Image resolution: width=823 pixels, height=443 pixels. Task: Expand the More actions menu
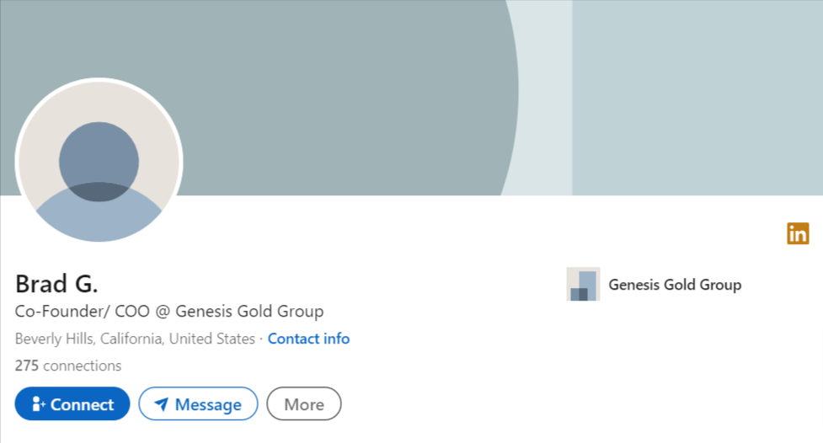[304, 403]
